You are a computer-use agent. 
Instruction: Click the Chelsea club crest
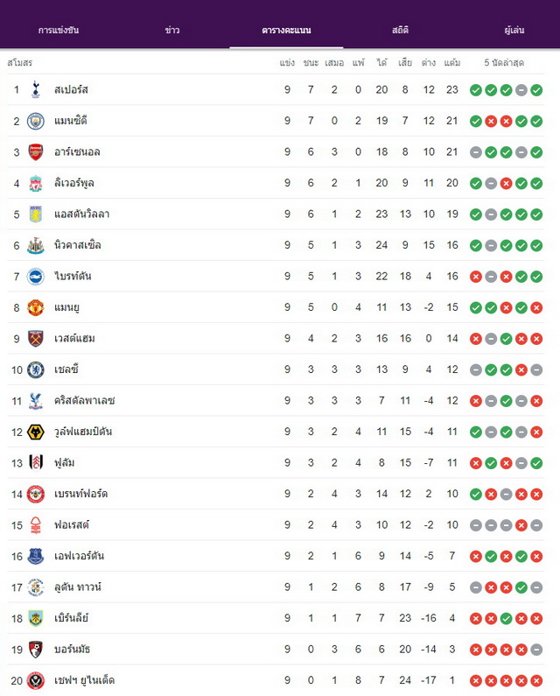[x=36, y=369]
